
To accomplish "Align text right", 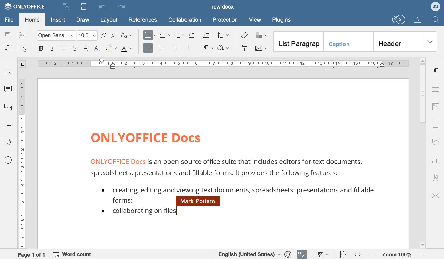I will 177,48.
